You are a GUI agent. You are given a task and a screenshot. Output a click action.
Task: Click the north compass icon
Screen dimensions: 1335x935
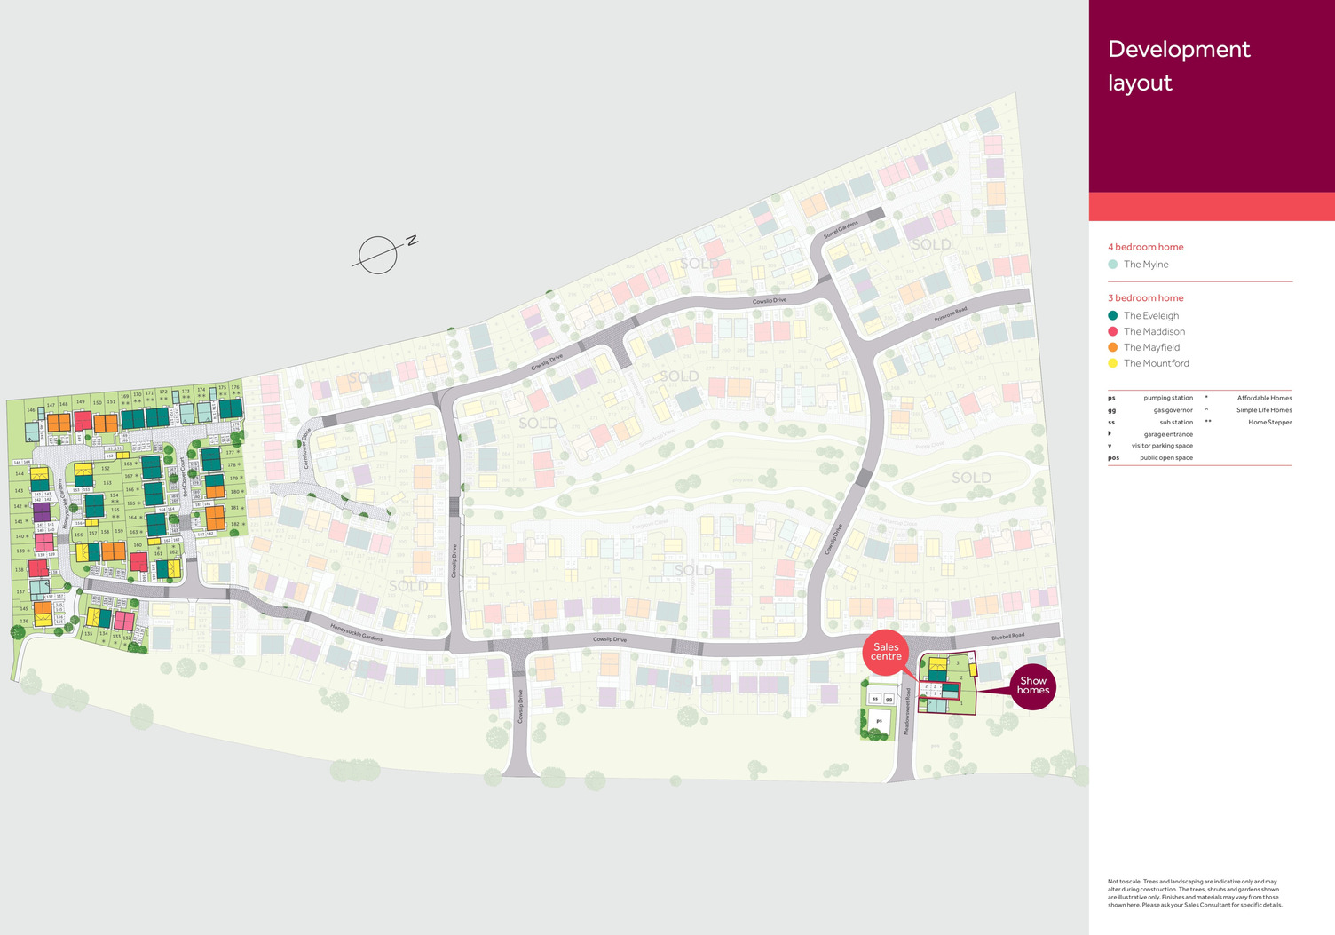pos(379,256)
